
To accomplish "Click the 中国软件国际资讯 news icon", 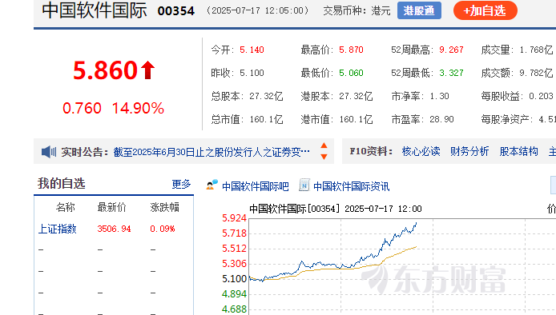I will tap(304, 185).
